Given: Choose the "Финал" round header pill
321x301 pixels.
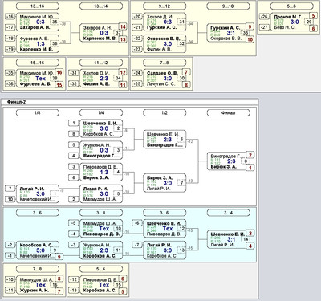Looking at the screenshot, I should point(228,113).
